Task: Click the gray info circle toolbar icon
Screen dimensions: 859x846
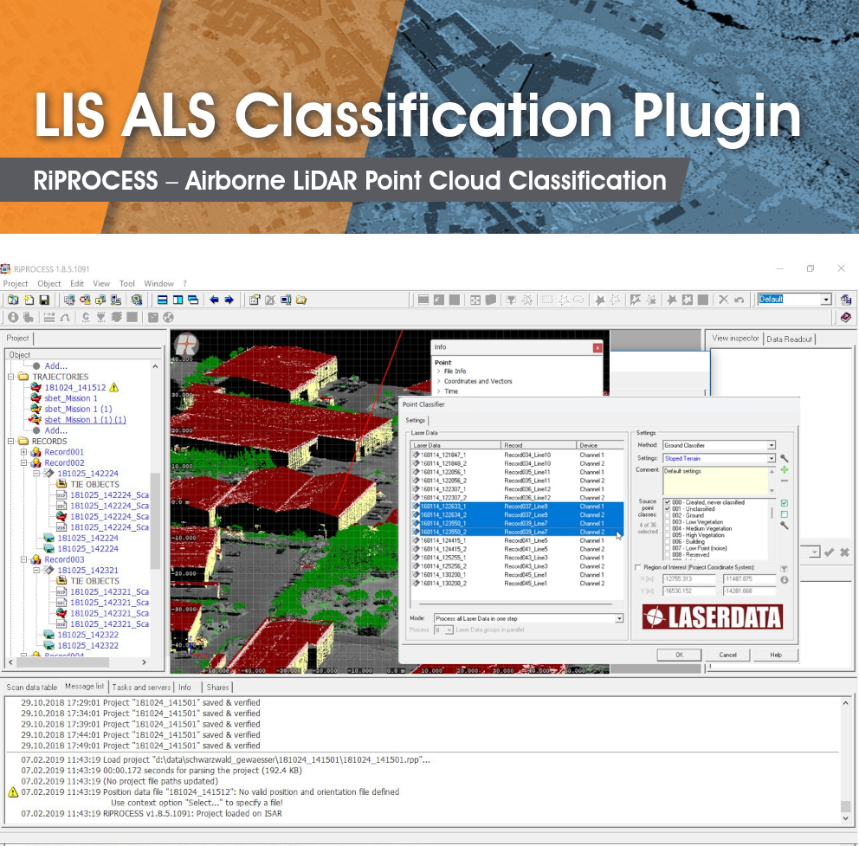Action: pyautogui.click(x=13, y=317)
